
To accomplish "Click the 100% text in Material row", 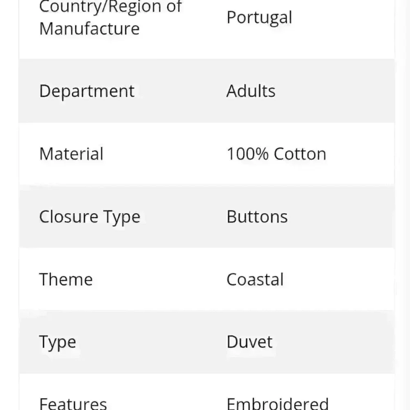I will 247,154.
